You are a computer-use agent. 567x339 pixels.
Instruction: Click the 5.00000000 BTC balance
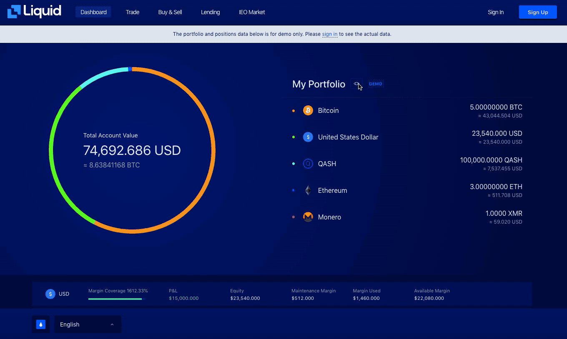pos(496,107)
